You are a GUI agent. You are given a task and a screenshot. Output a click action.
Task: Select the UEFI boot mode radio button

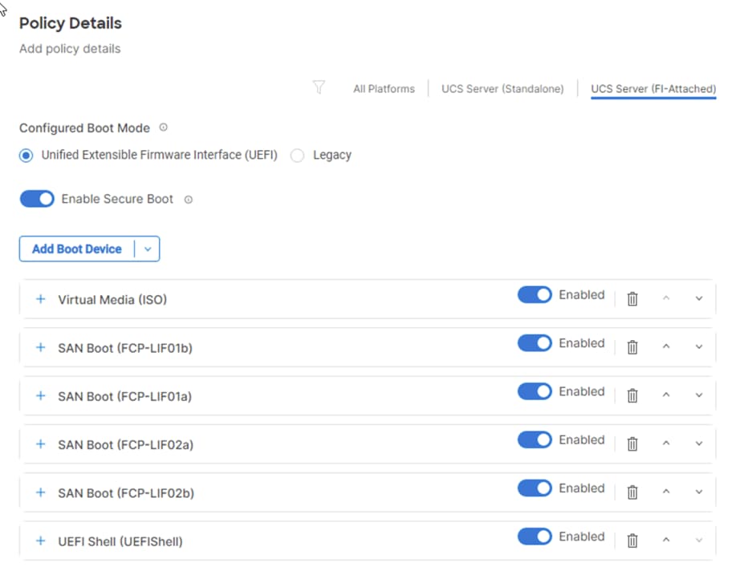point(26,156)
